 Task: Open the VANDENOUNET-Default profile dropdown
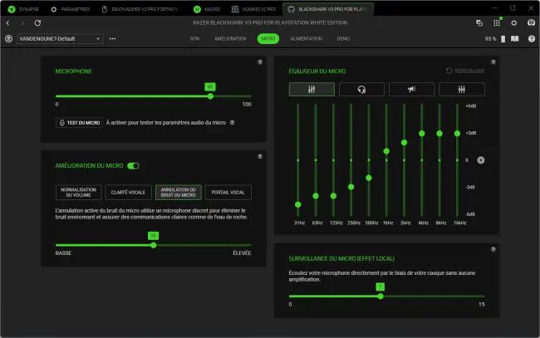60,38
